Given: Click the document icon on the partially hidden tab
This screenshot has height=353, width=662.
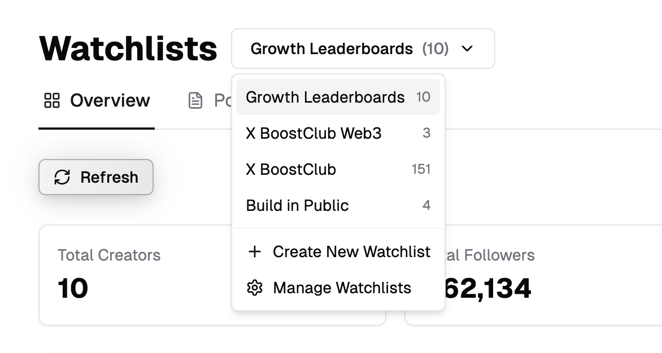Looking at the screenshot, I should tap(195, 101).
